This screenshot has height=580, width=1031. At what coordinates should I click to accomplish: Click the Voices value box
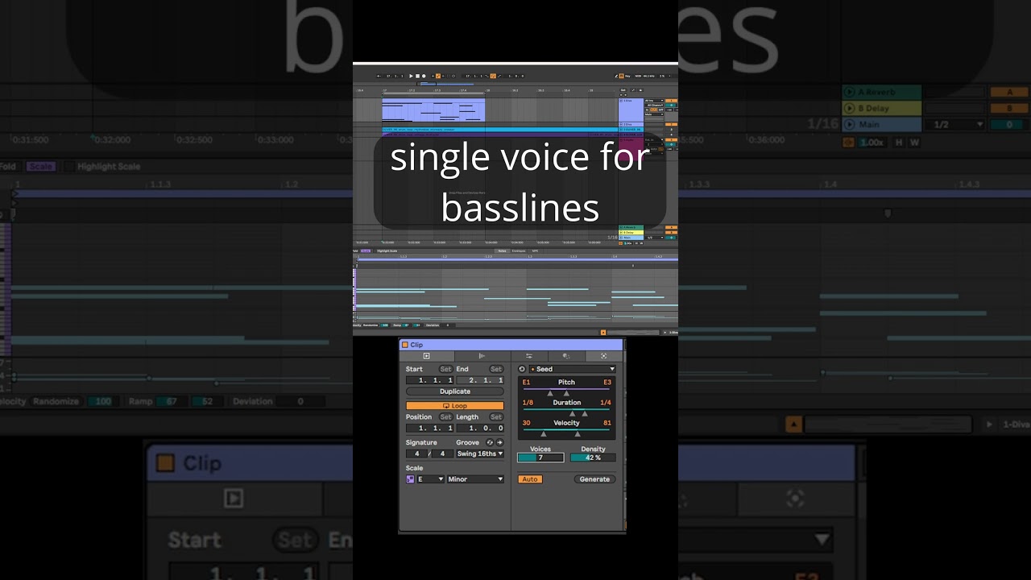(x=540, y=458)
